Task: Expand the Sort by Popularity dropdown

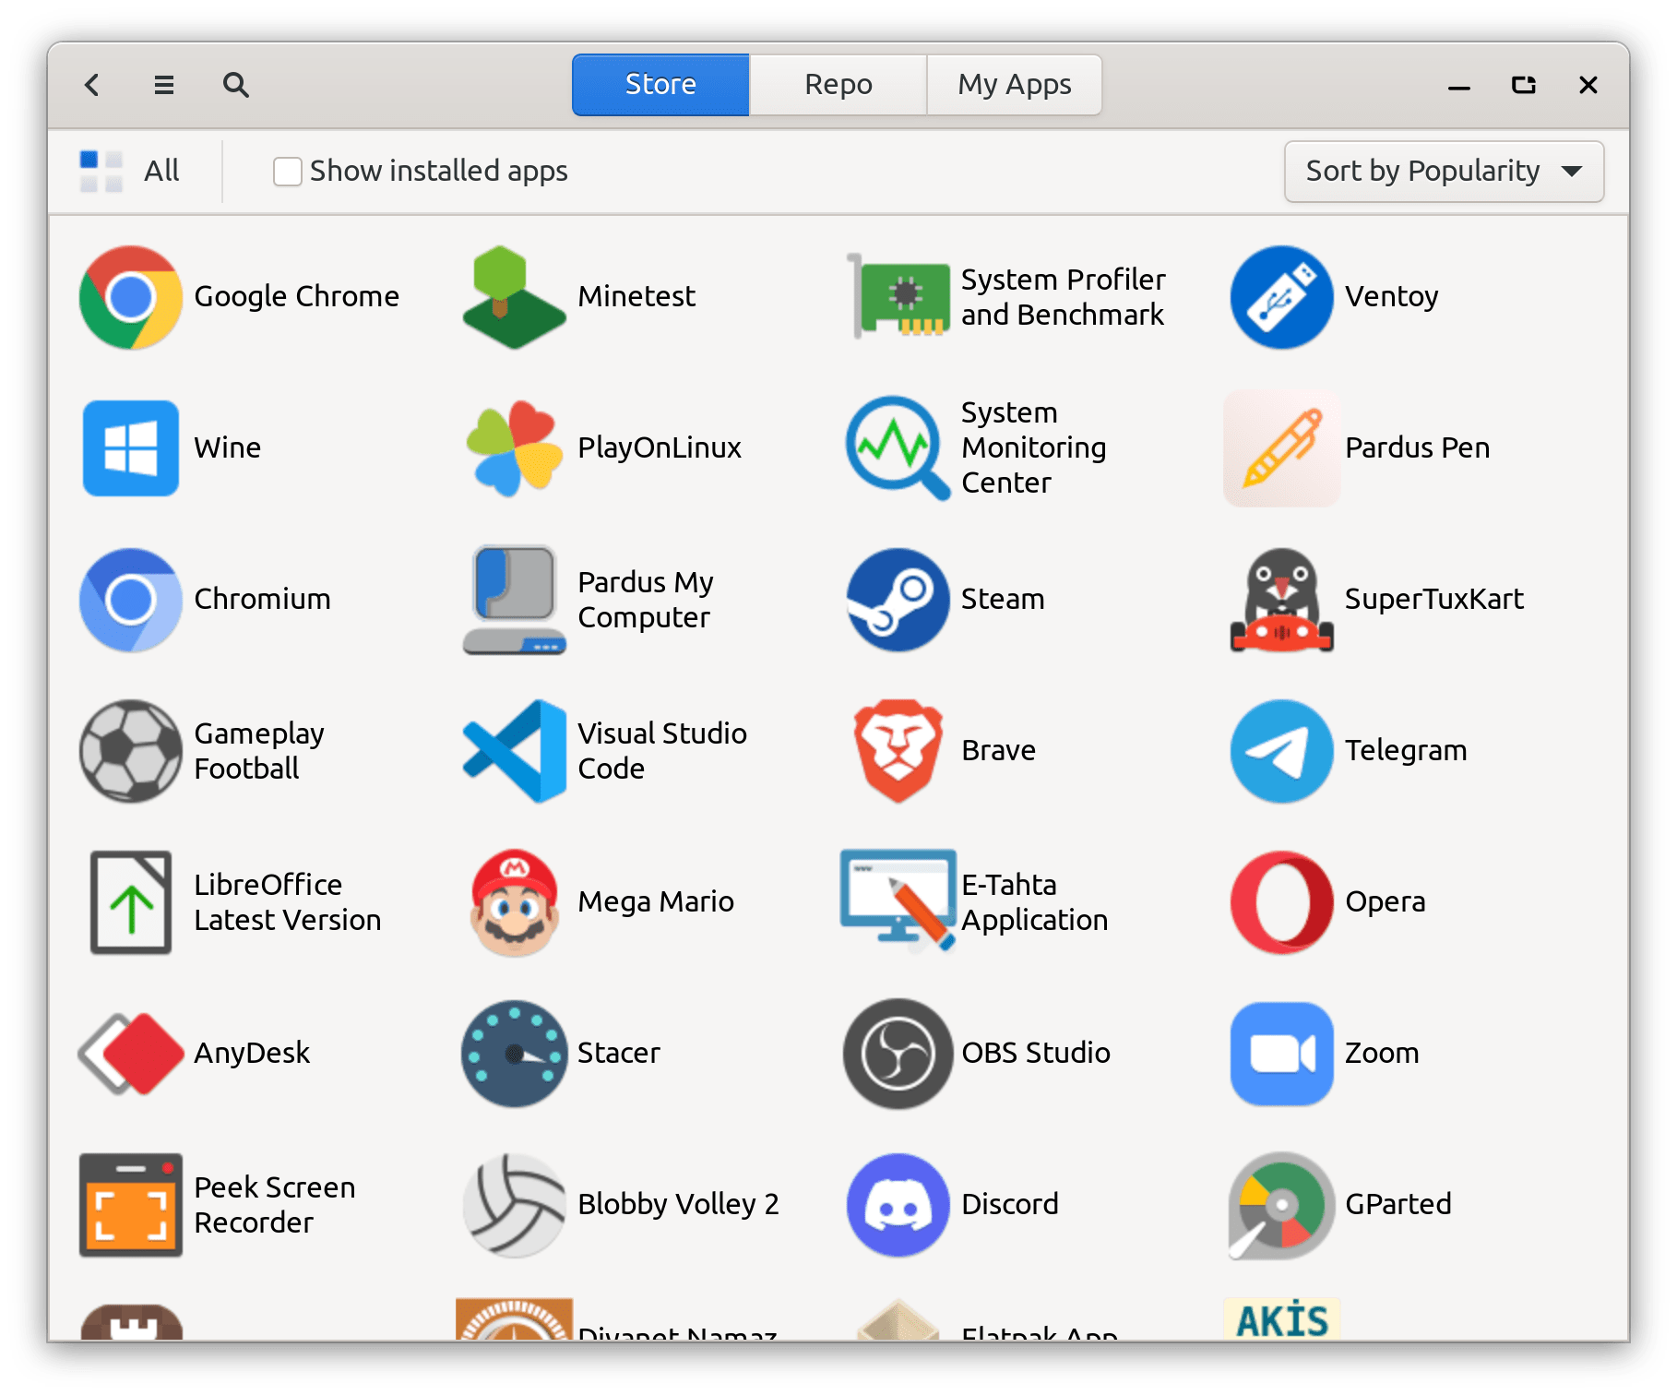Action: [x=1444, y=172]
